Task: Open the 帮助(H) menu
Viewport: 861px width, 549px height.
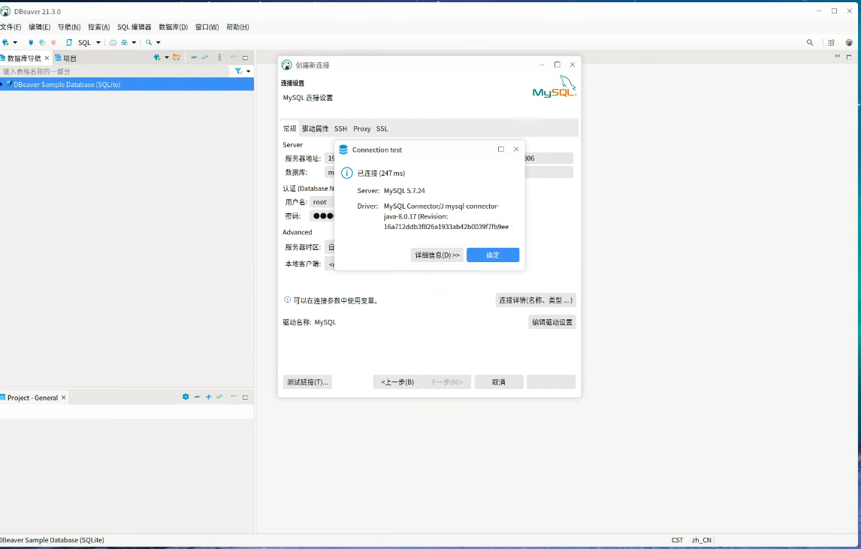Action: click(237, 27)
